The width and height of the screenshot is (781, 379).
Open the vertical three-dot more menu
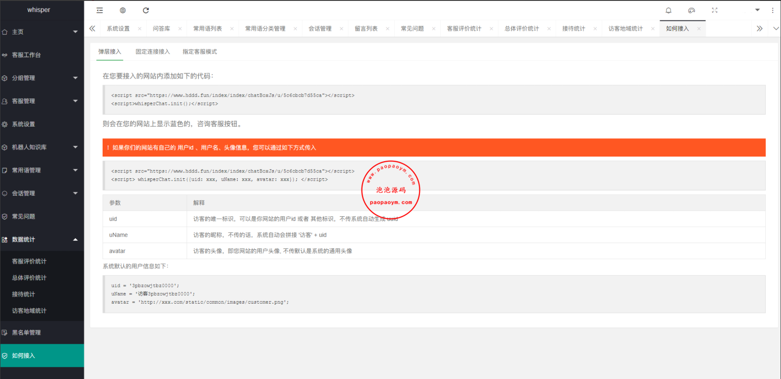pos(773,10)
